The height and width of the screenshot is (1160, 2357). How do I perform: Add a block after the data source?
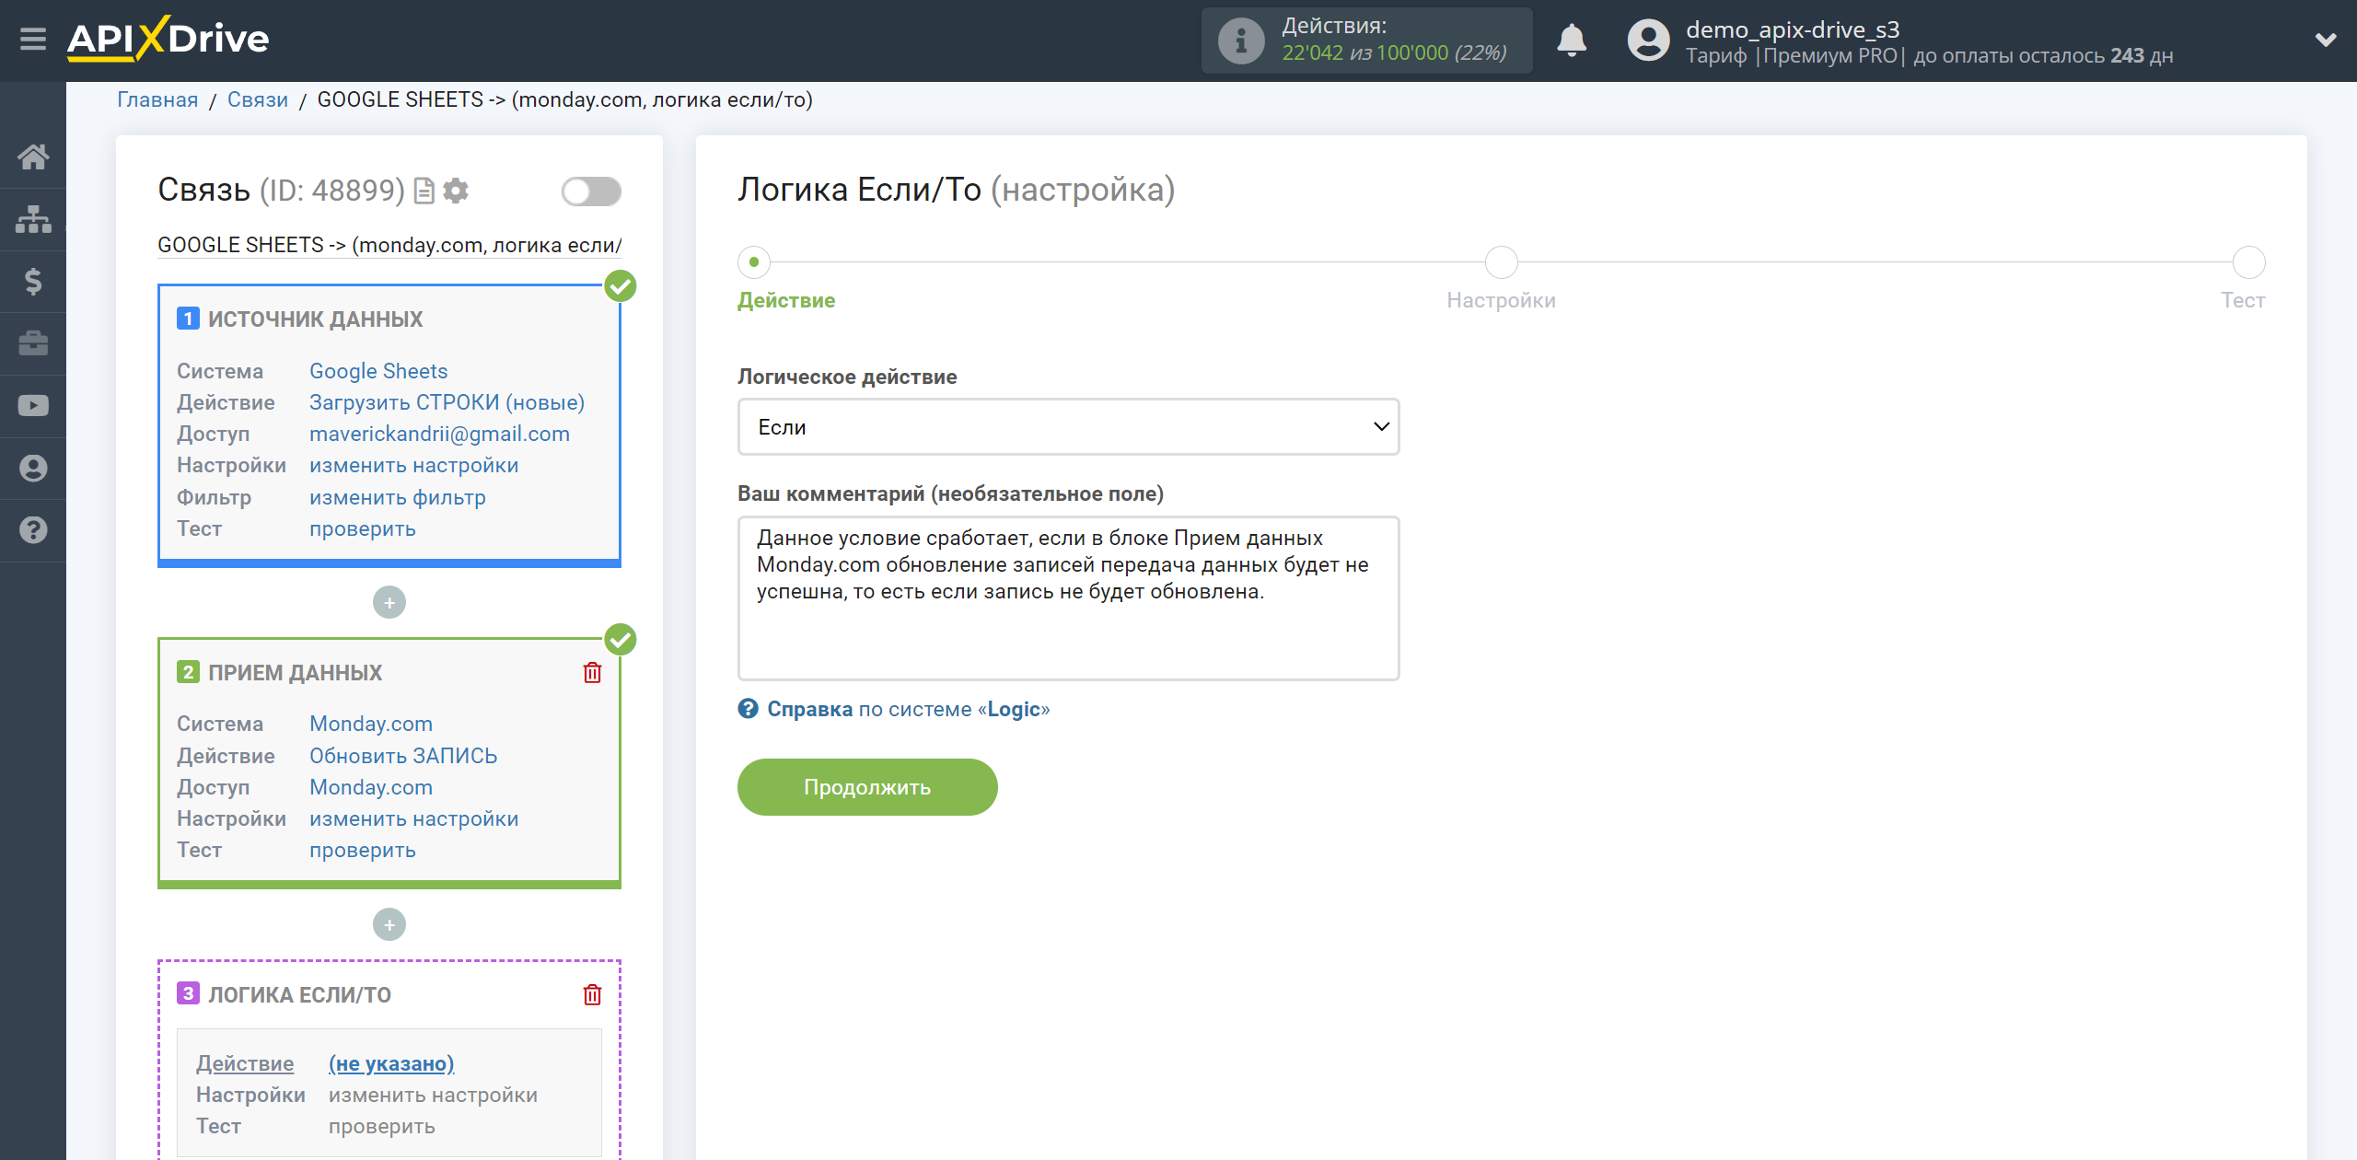coord(389,602)
